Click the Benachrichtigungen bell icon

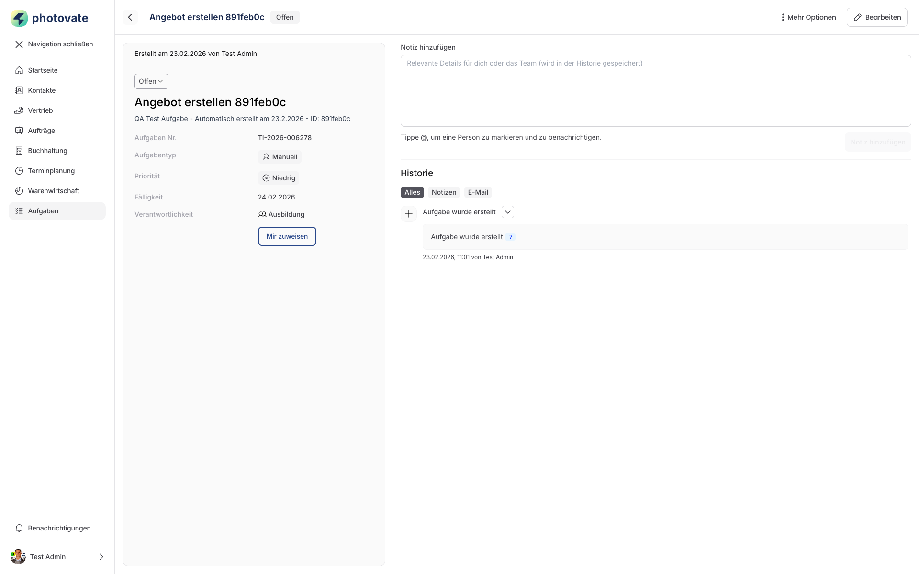[x=19, y=528]
